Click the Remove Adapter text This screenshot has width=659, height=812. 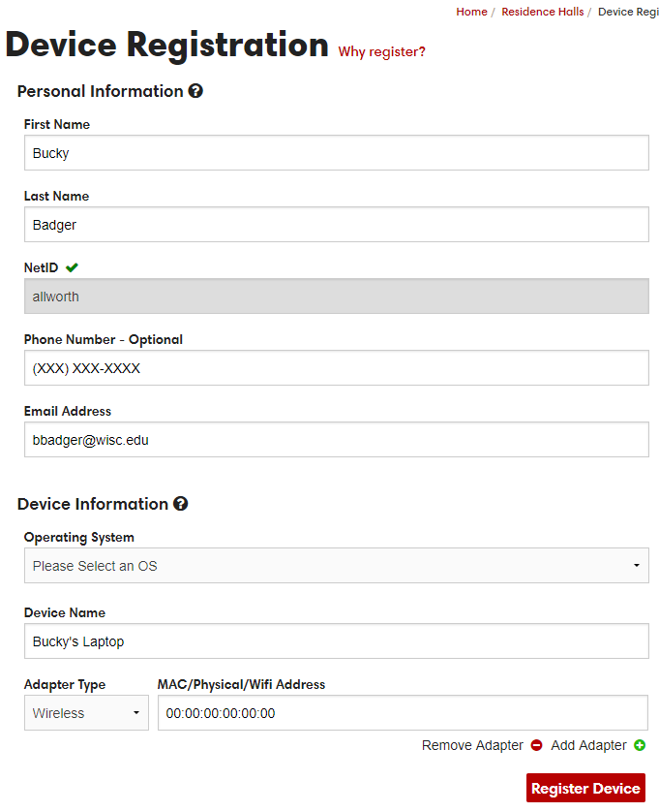tap(472, 745)
